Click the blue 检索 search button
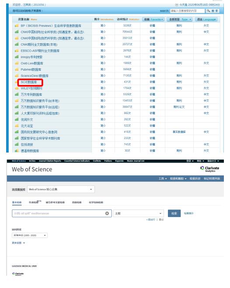 (x=174, y=213)
